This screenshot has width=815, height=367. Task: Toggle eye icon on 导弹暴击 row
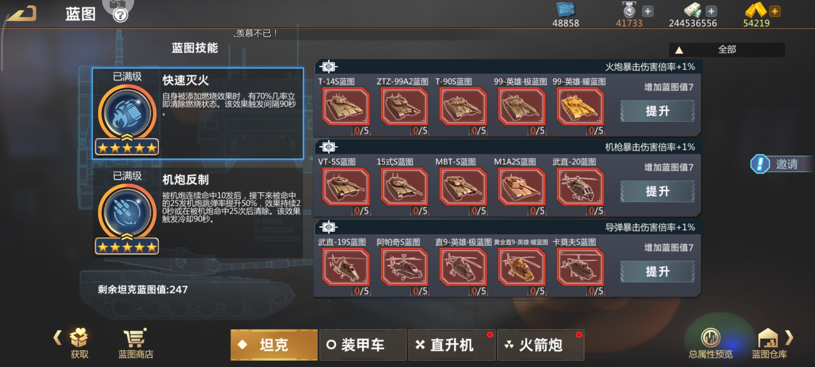point(328,227)
